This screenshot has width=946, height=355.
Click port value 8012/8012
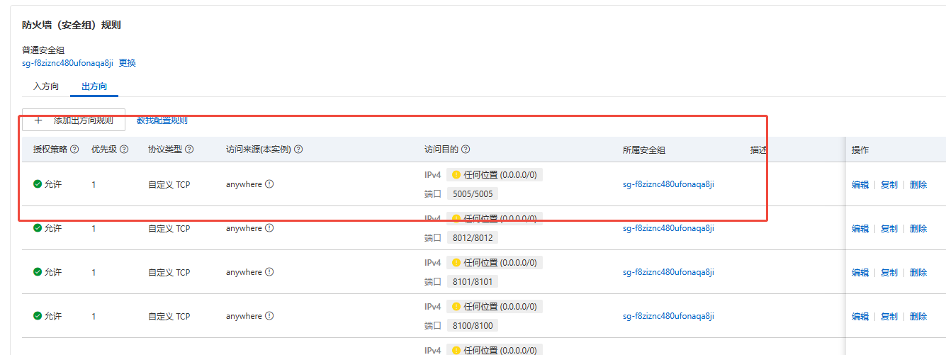pyautogui.click(x=473, y=237)
